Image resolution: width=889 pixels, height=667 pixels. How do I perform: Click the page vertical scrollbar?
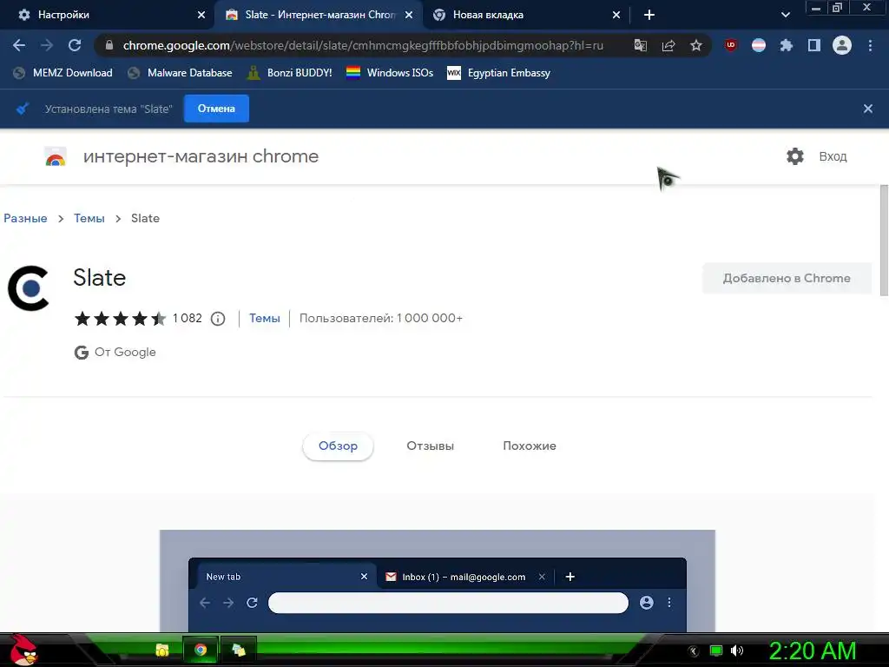click(x=884, y=240)
